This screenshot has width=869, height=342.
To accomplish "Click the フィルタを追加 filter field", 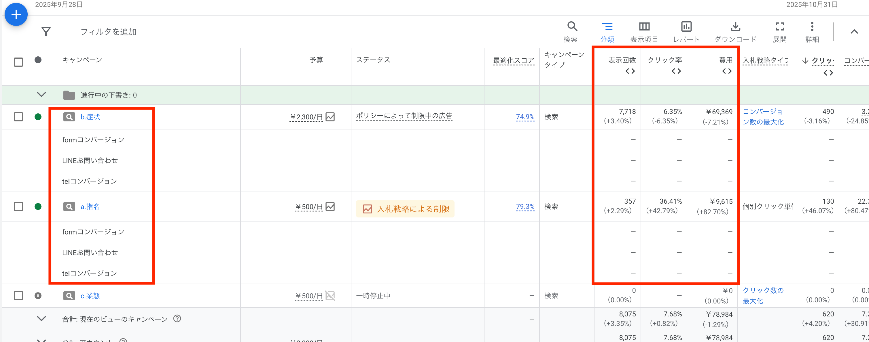I will tap(108, 32).
